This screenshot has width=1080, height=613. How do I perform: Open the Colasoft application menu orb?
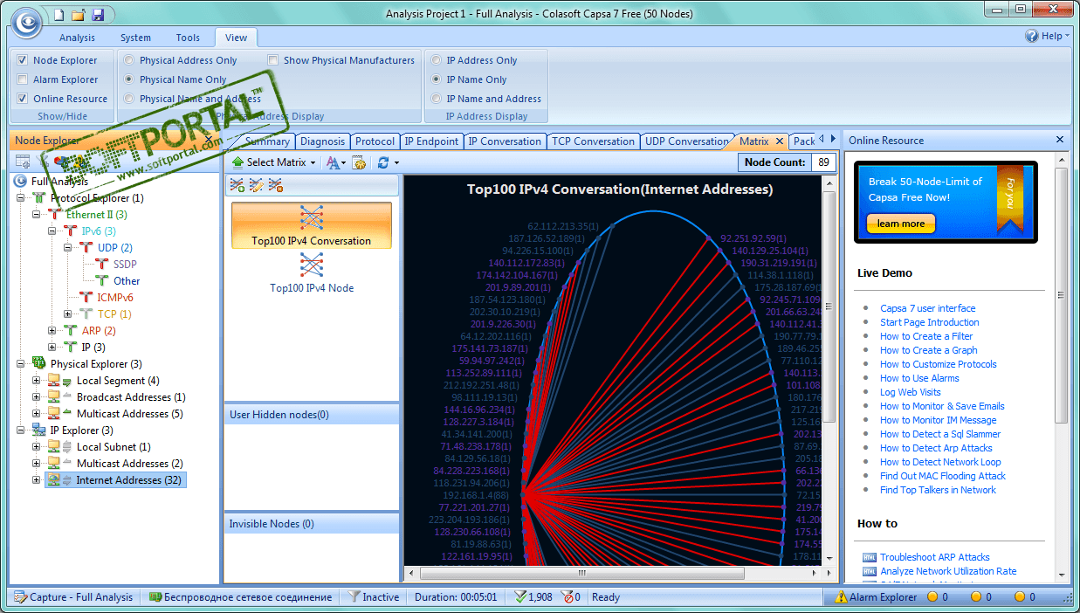[26, 23]
